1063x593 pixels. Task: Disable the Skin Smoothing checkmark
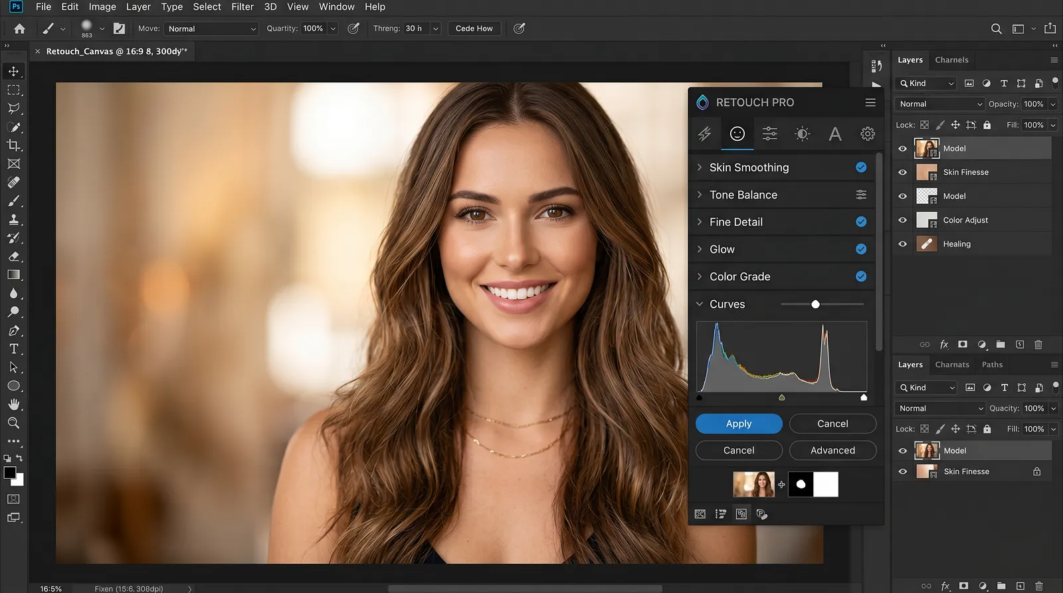[861, 167]
